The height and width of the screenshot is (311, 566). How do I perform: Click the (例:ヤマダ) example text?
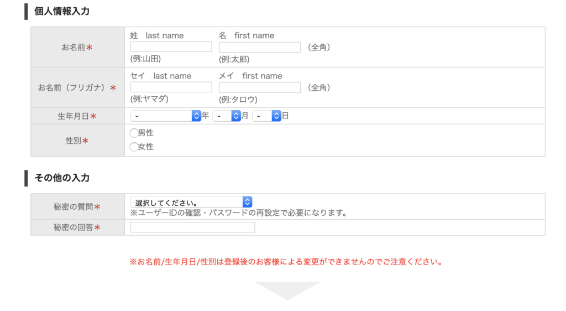point(149,99)
